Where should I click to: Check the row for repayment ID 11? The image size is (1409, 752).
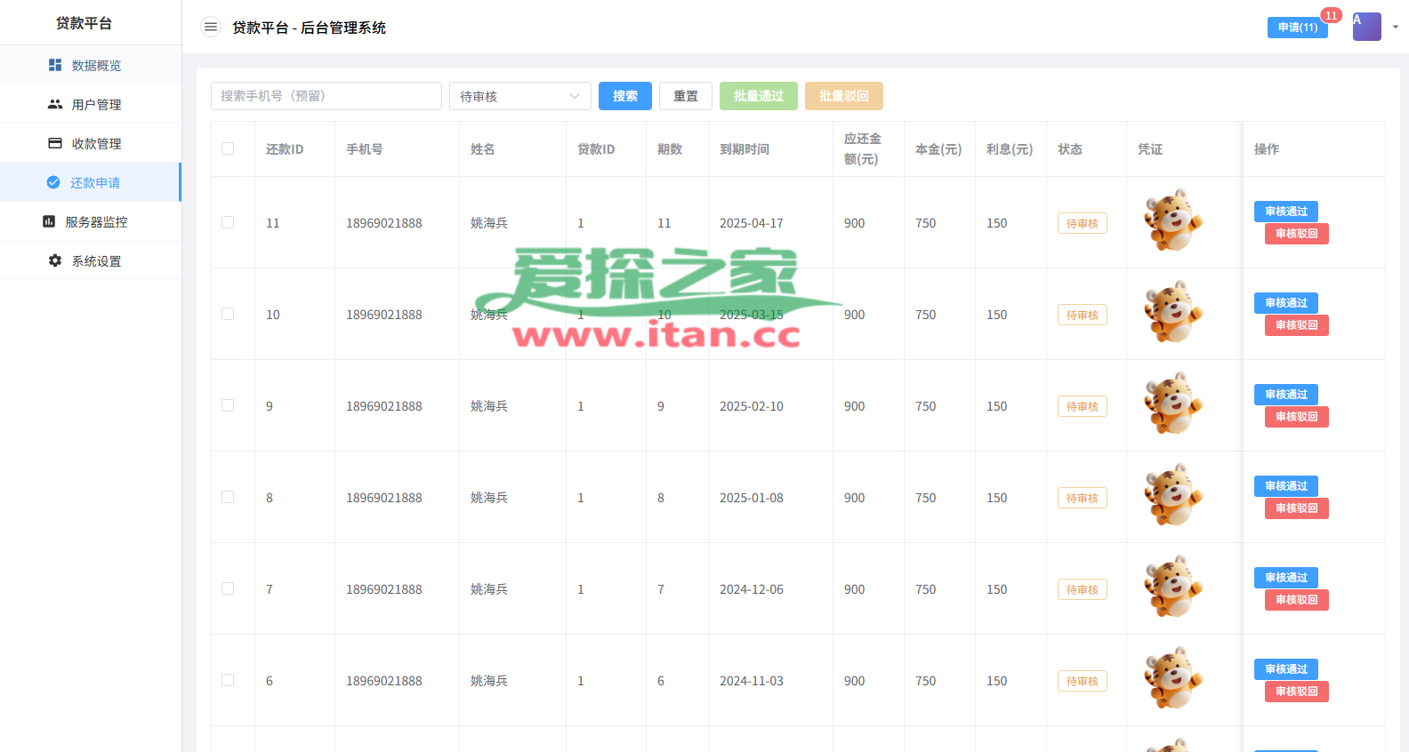(228, 222)
